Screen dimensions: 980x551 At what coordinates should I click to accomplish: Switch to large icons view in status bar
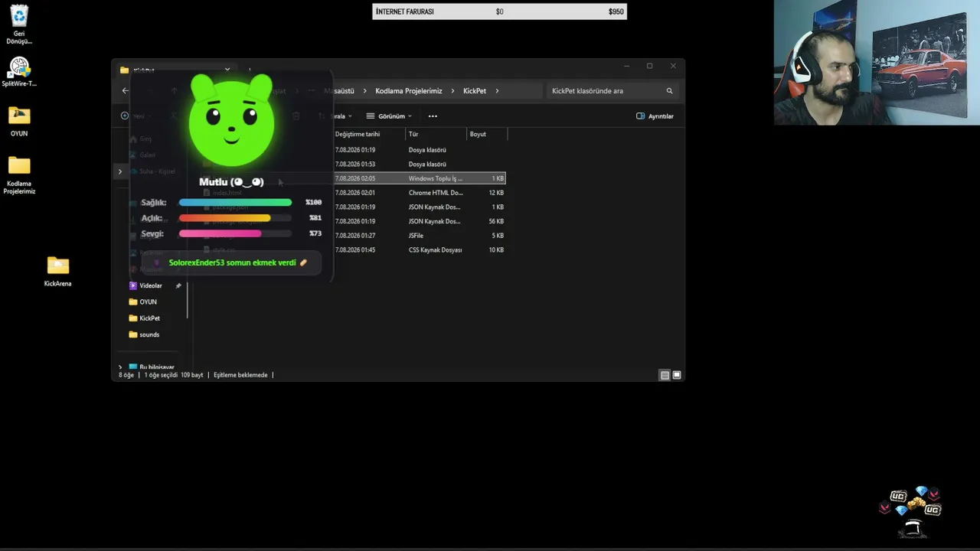[x=677, y=375]
